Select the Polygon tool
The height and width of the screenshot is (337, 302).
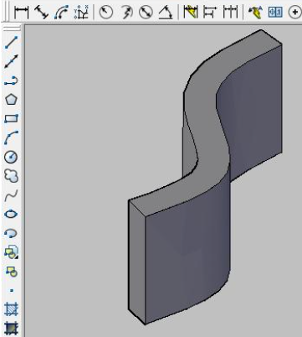tap(11, 100)
